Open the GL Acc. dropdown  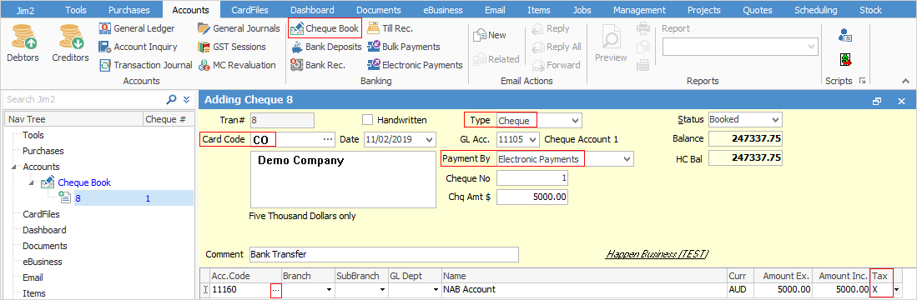(x=532, y=139)
